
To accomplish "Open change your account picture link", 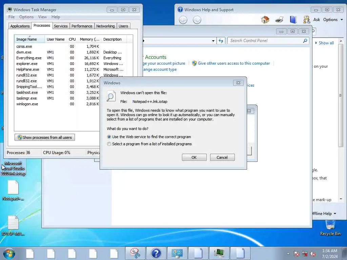I will coord(164,63).
